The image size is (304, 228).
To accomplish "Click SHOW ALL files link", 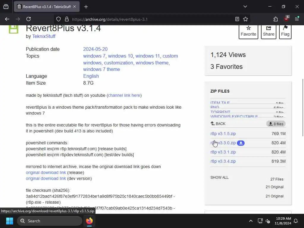I will [x=219, y=178].
